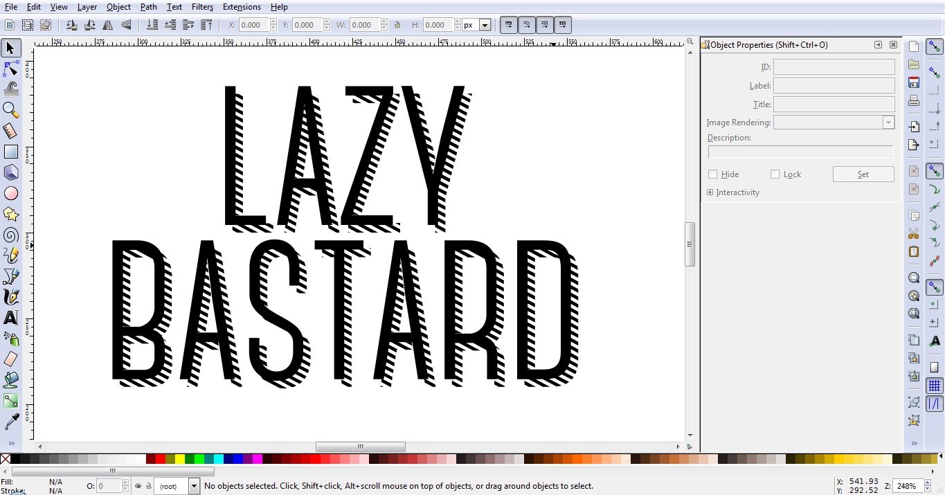The image size is (945, 495).
Task: Toggle scale stroke width with object
Action: tap(509, 25)
